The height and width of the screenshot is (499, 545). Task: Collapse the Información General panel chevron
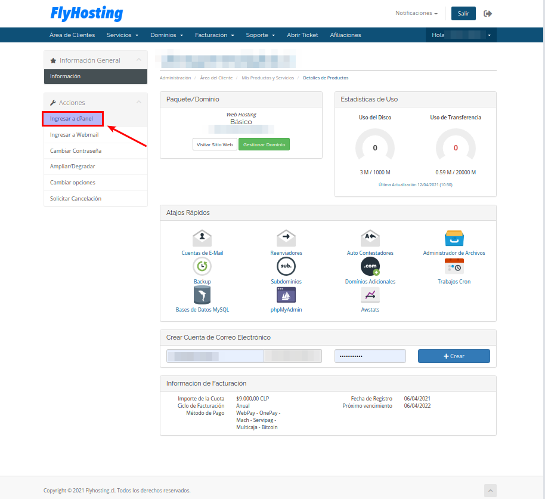click(x=139, y=60)
